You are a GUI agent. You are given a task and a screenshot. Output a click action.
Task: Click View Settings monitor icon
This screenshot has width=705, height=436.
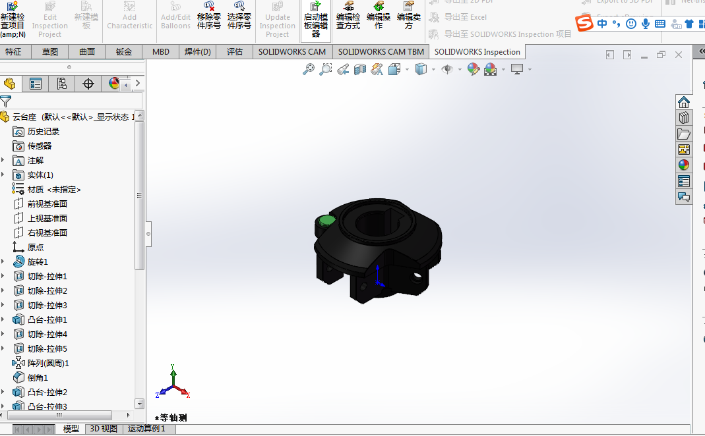tap(517, 69)
